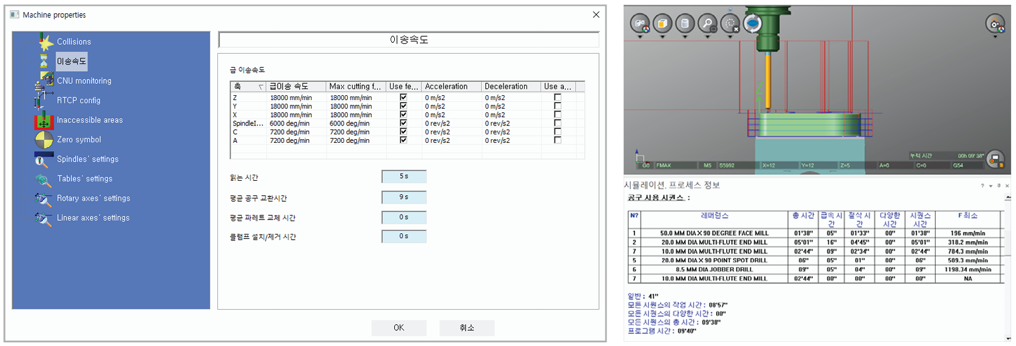Click the 평균 공구 교환시간 field showing 9 s
This screenshot has height=346, width=1016.
pos(404,197)
